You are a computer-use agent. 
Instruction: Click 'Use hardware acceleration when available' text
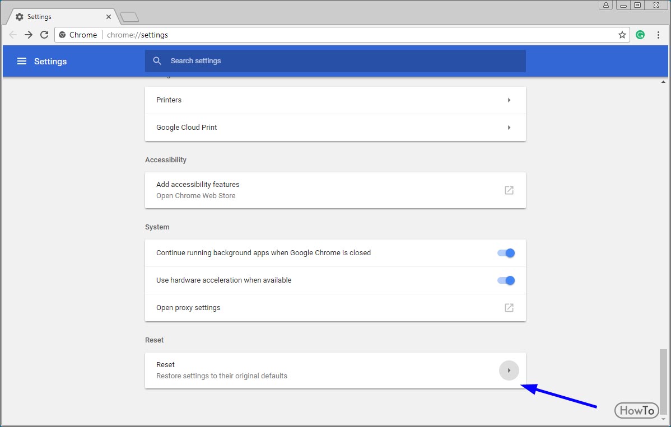point(224,280)
